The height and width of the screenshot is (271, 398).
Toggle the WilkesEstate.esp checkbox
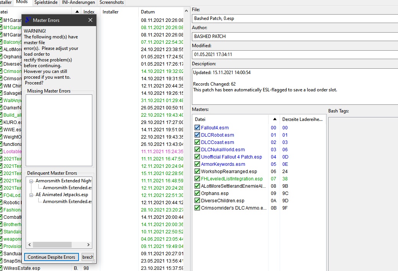click(1, 268)
